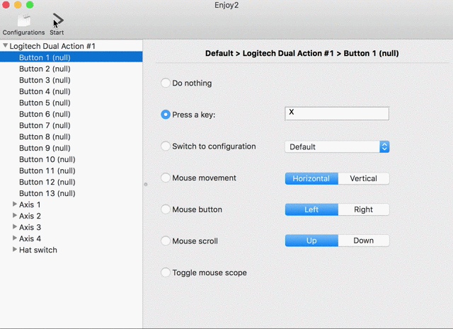Screen dimensions: 453x329
Task: Click the Axis 3 tree row label
Action: point(30,227)
